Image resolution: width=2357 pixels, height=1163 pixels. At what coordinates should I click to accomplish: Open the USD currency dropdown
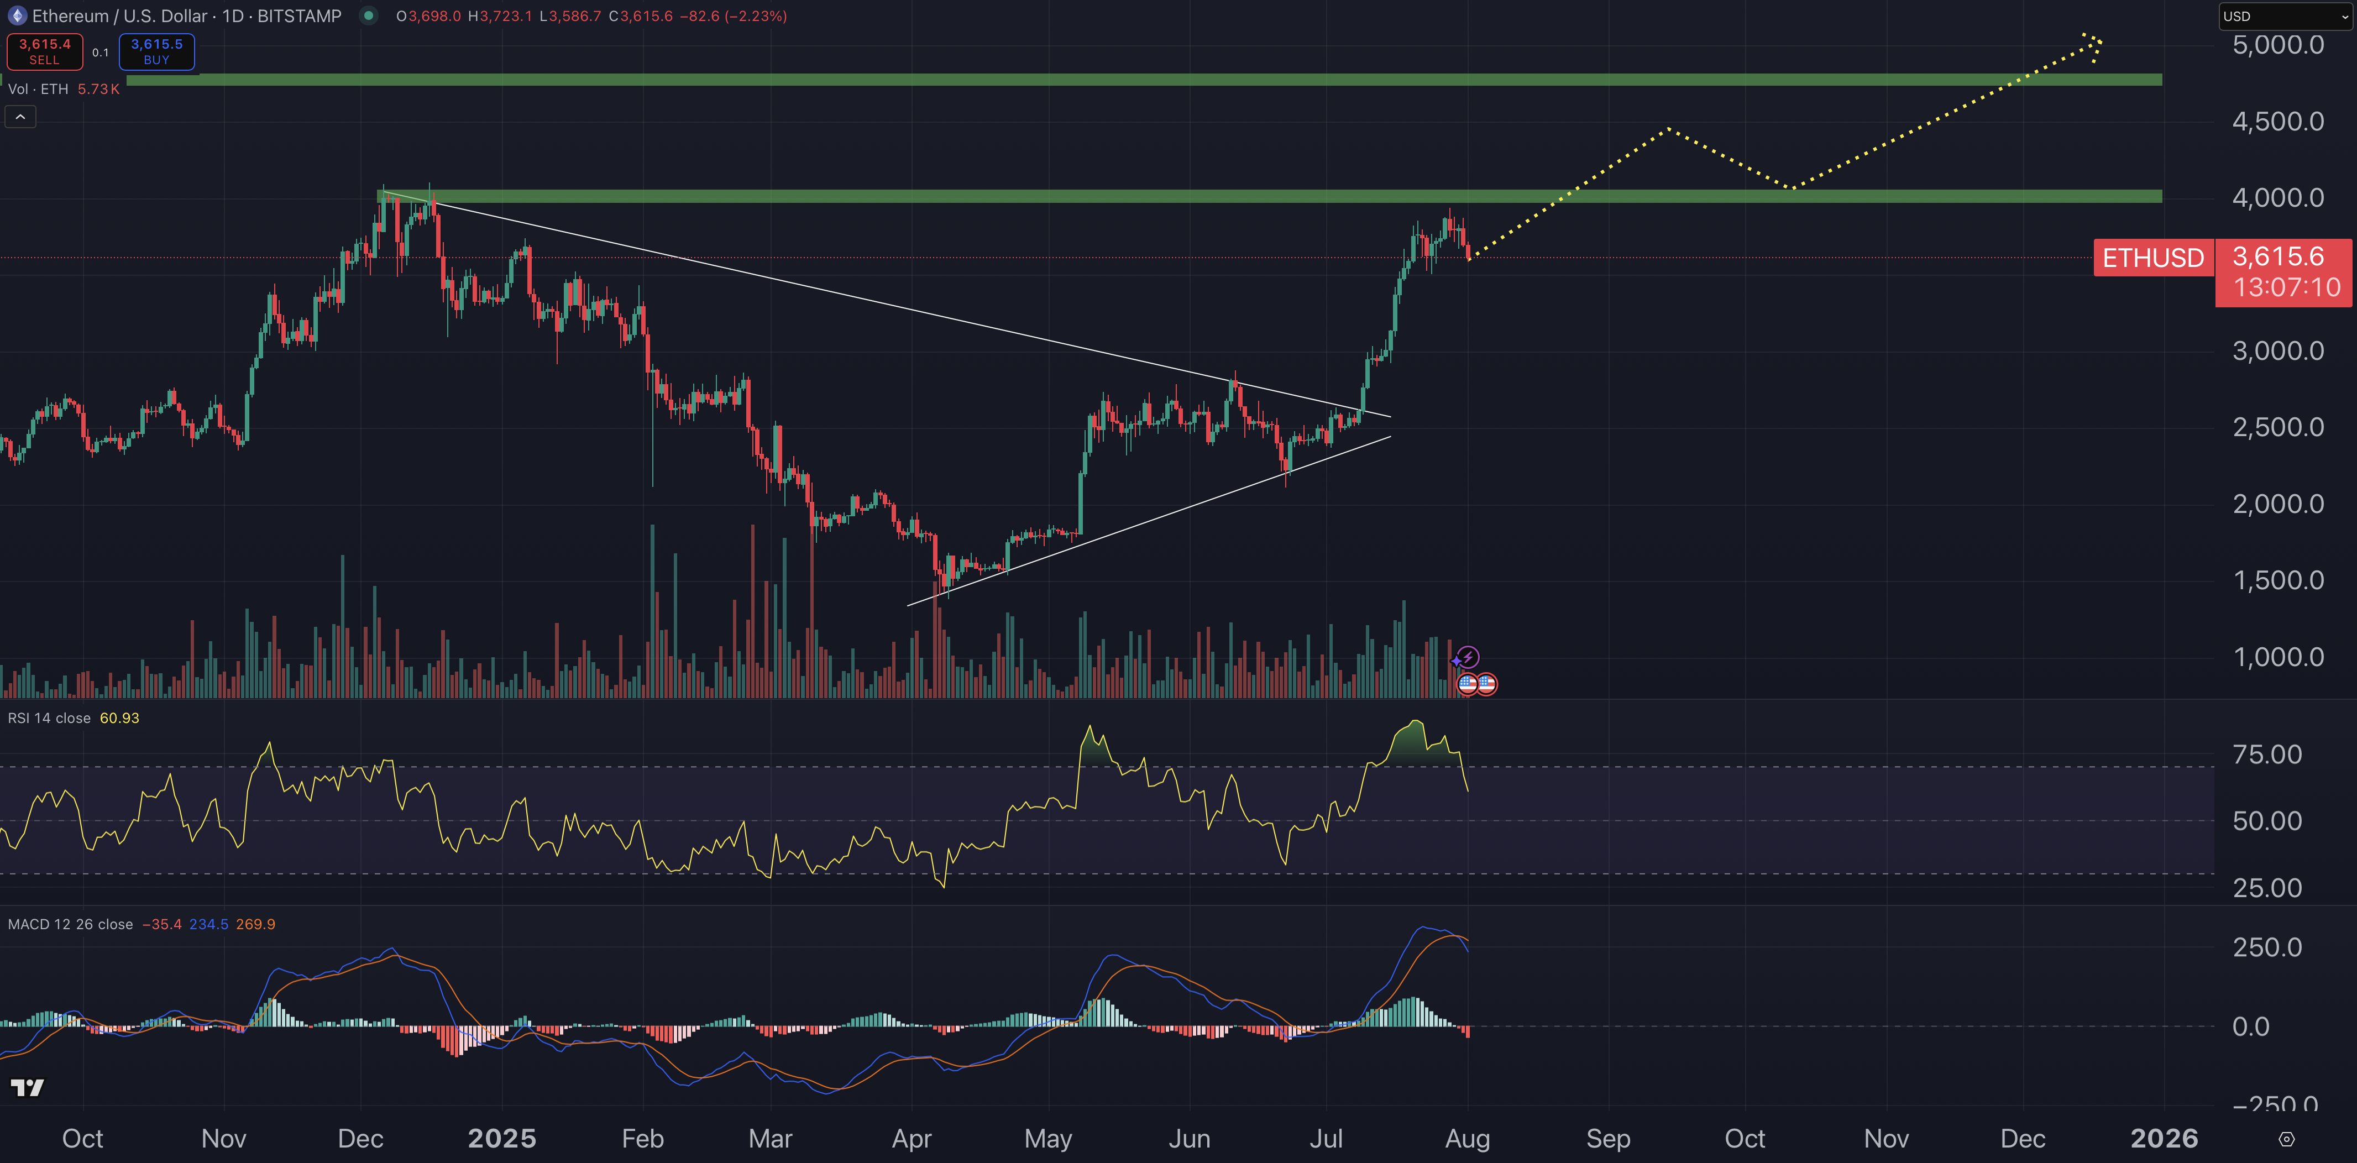(2286, 17)
